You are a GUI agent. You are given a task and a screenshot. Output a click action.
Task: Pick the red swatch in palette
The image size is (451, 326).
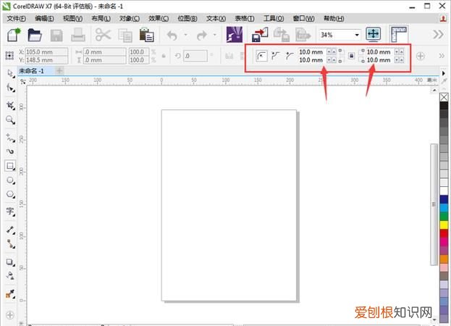point(444,233)
